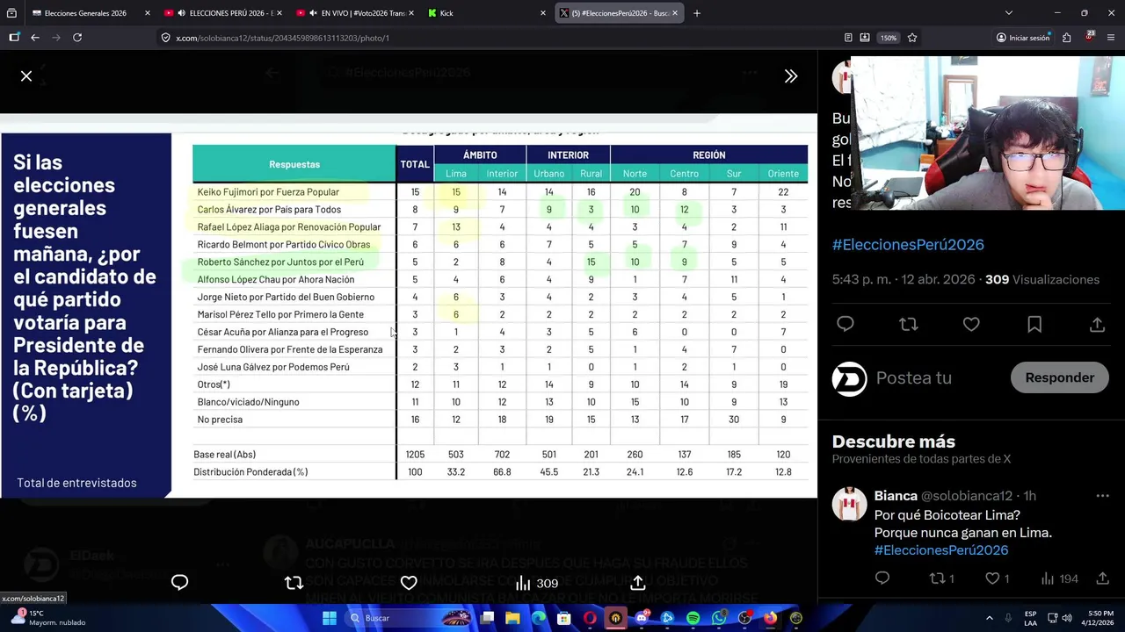Viewport: 1125px width, 632px height.
Task: Click the enlarged poll table image
Action: coord(409,305)
